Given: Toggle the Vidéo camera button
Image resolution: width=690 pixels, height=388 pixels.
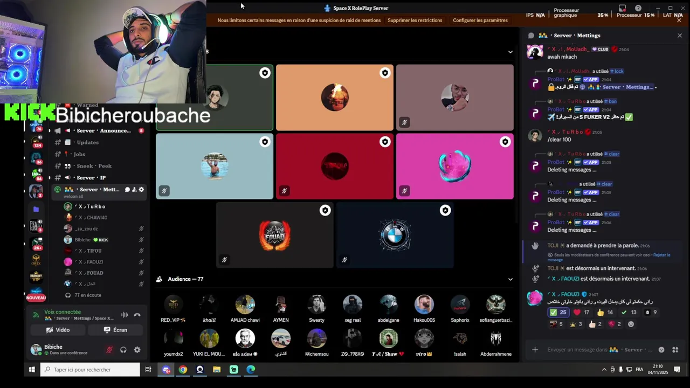Looking at the screenshot, I should click(x=58, y=330).
